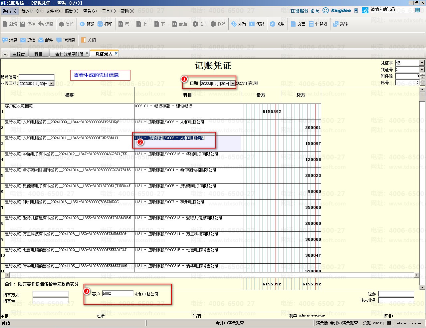Open the 论坛 forum link

(315, 11)
